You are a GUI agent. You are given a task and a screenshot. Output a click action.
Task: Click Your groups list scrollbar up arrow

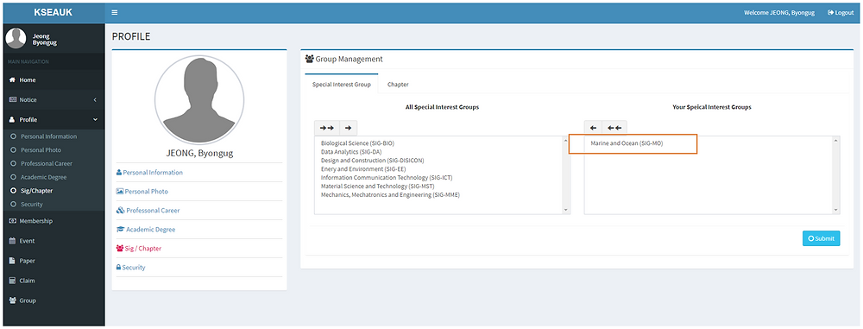pos(836,141)
